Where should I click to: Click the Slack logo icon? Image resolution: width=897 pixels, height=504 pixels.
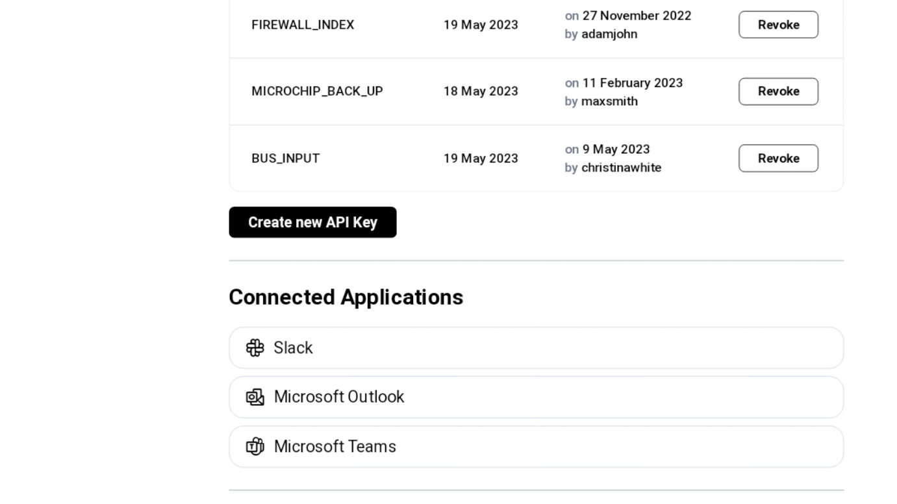tap(255, 348)
